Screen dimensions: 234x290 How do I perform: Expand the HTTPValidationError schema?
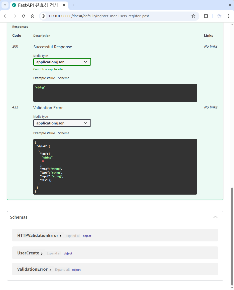click(39, 235)
